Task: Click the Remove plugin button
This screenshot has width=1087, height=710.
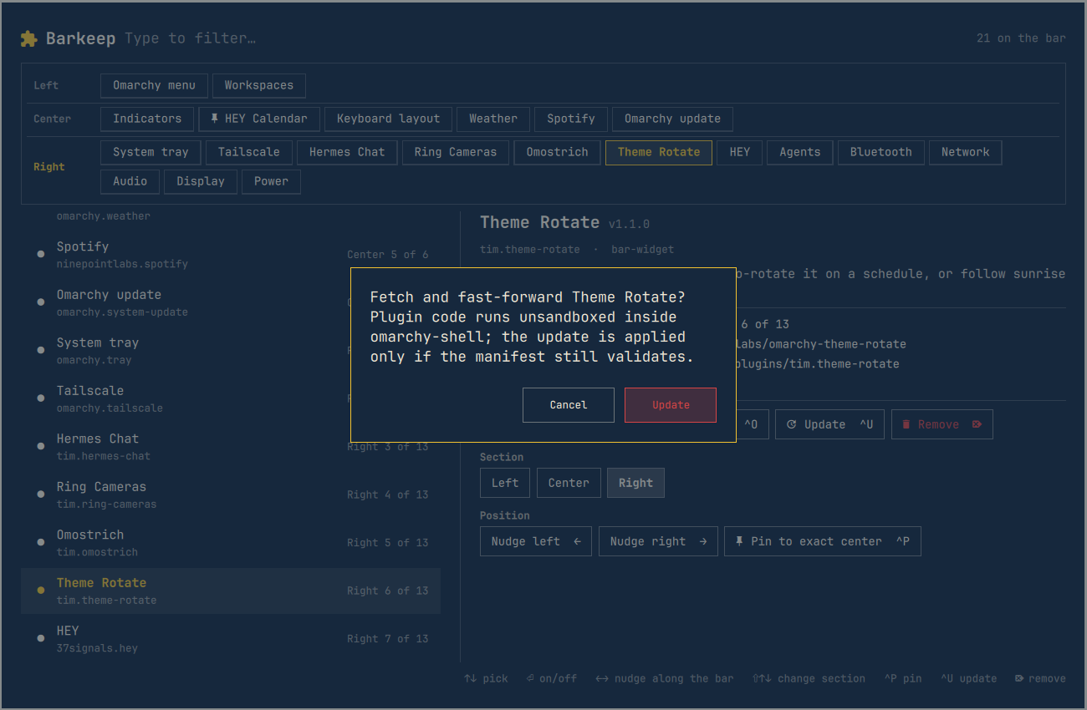Action: (x=942, y=424)
